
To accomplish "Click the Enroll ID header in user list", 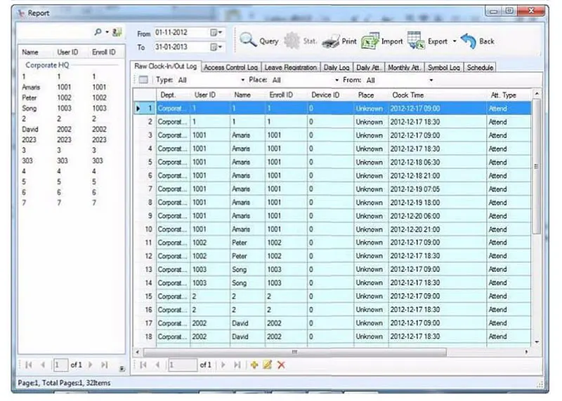I will coord(103,52).
